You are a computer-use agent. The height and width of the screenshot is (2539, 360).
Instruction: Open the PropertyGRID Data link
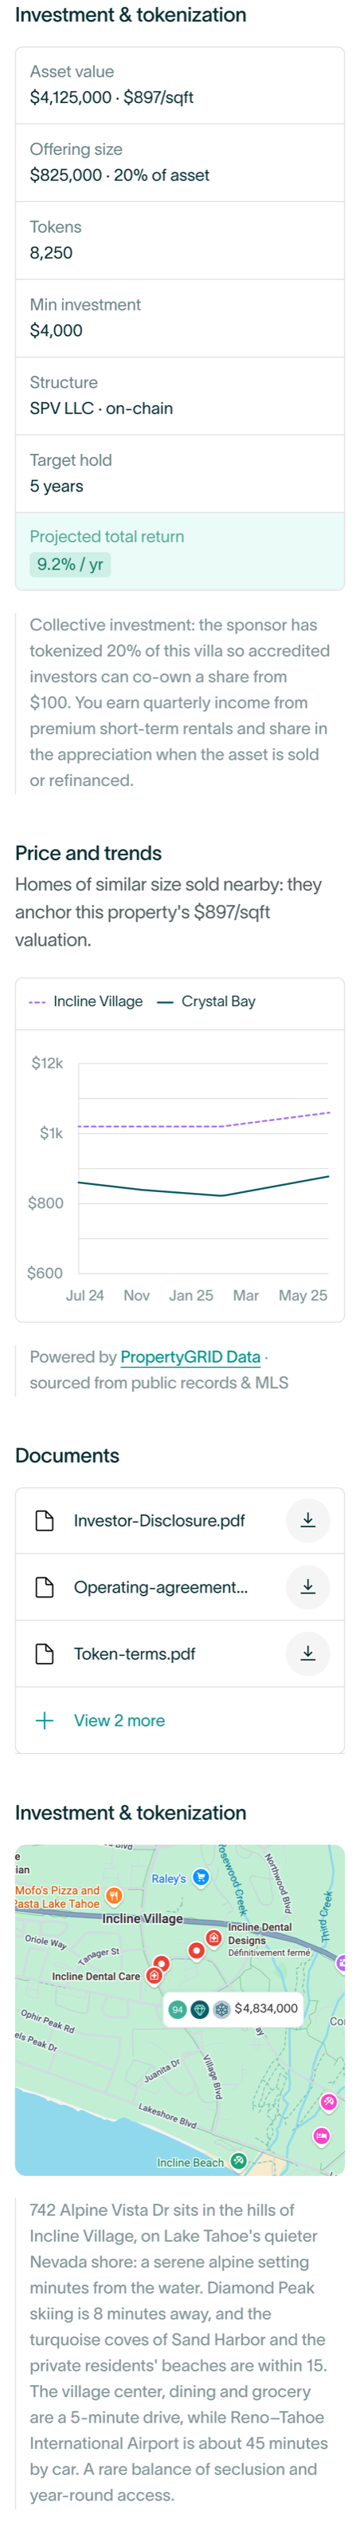point(190,1356)
